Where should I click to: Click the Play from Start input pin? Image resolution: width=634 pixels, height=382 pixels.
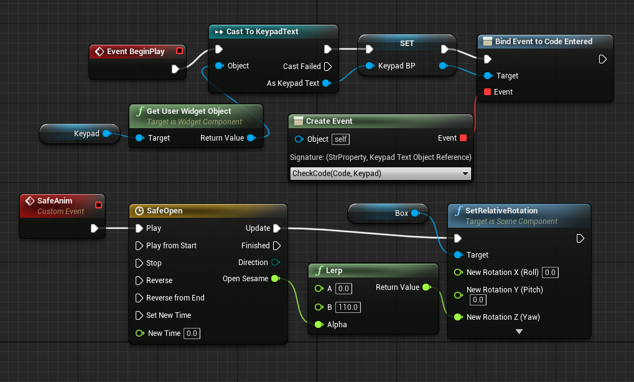[x=139, y=246]
